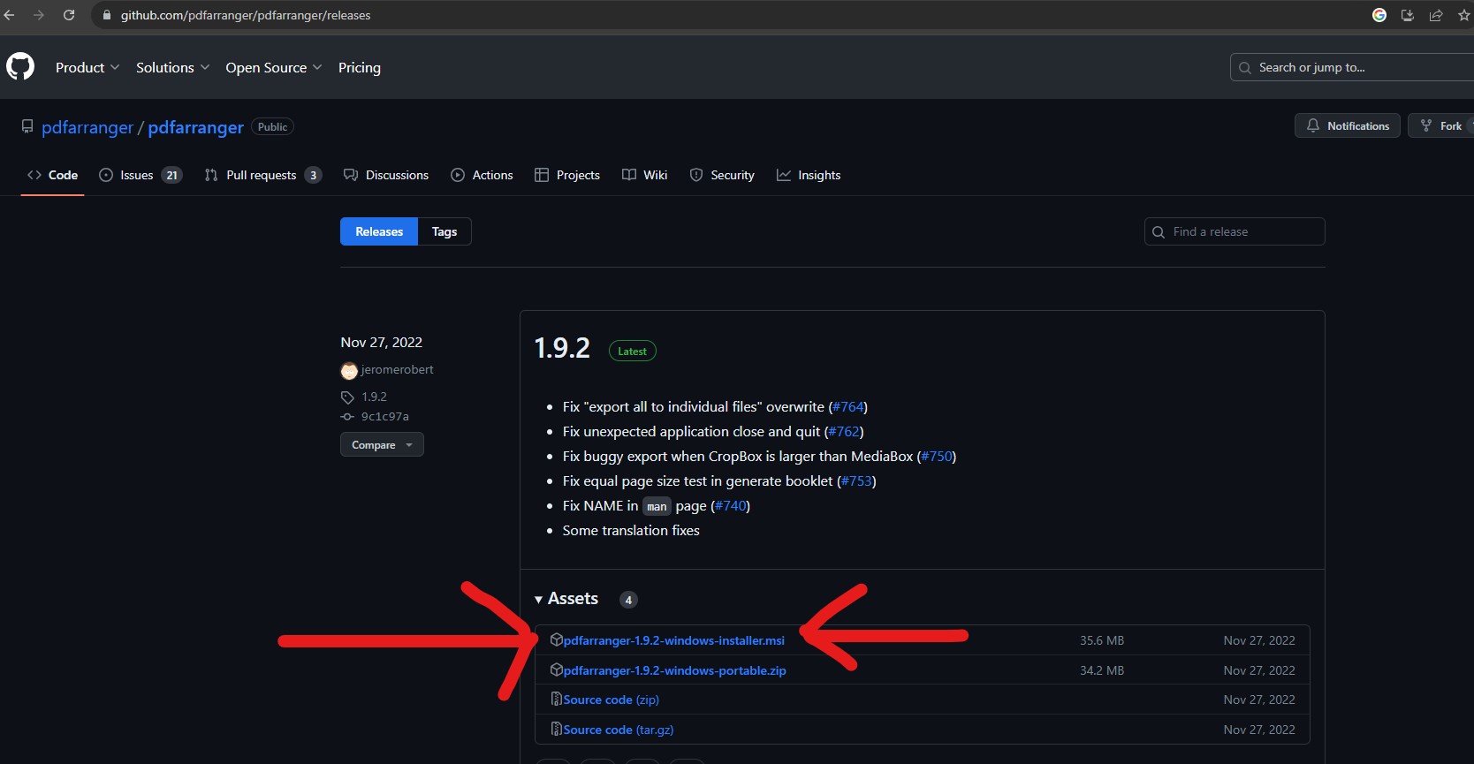Click the magnifier icon in Find a release
Screen dimensions: 1474x764
(x=1159, y=232)
